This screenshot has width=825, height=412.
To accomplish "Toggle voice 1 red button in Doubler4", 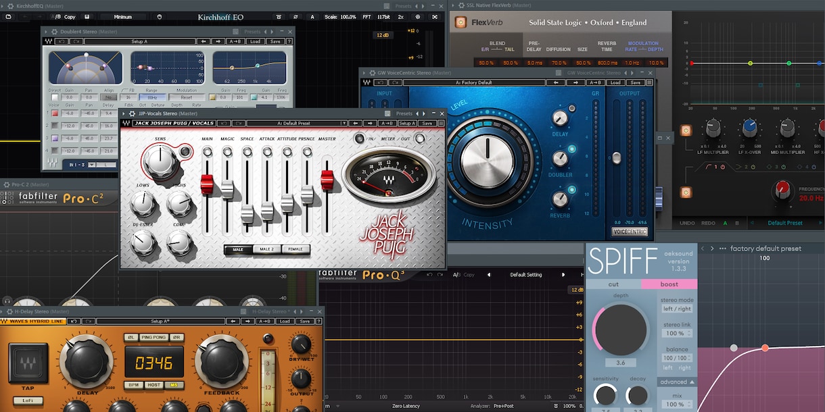I will pos(55,113).
